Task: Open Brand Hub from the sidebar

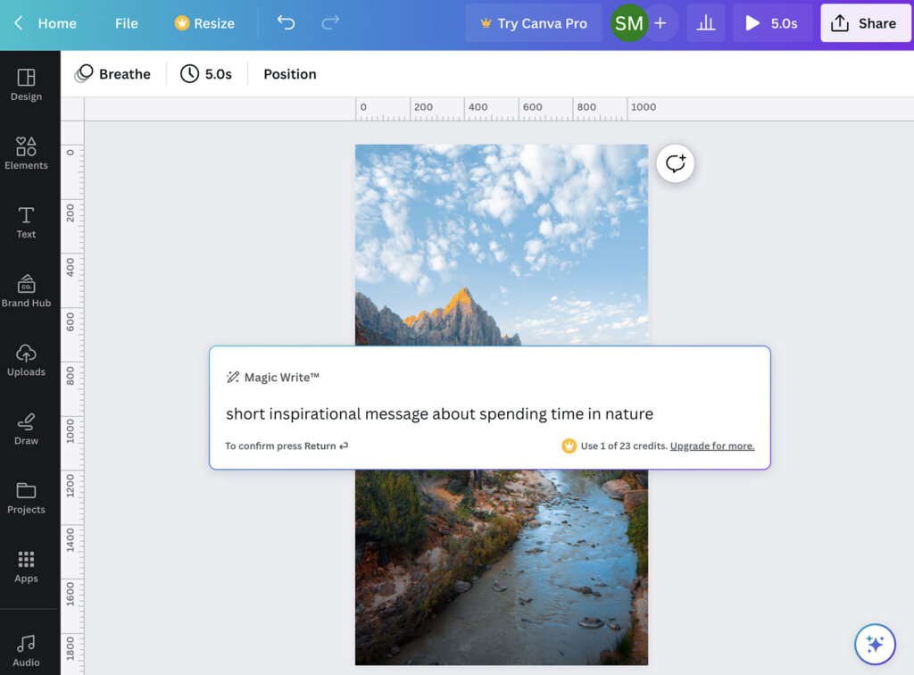Action: [x=26, y=289]
